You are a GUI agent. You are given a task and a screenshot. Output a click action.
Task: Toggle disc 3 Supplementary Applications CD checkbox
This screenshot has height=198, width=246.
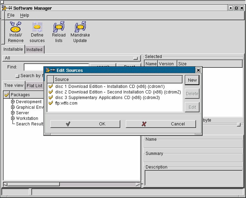point(51,97)
